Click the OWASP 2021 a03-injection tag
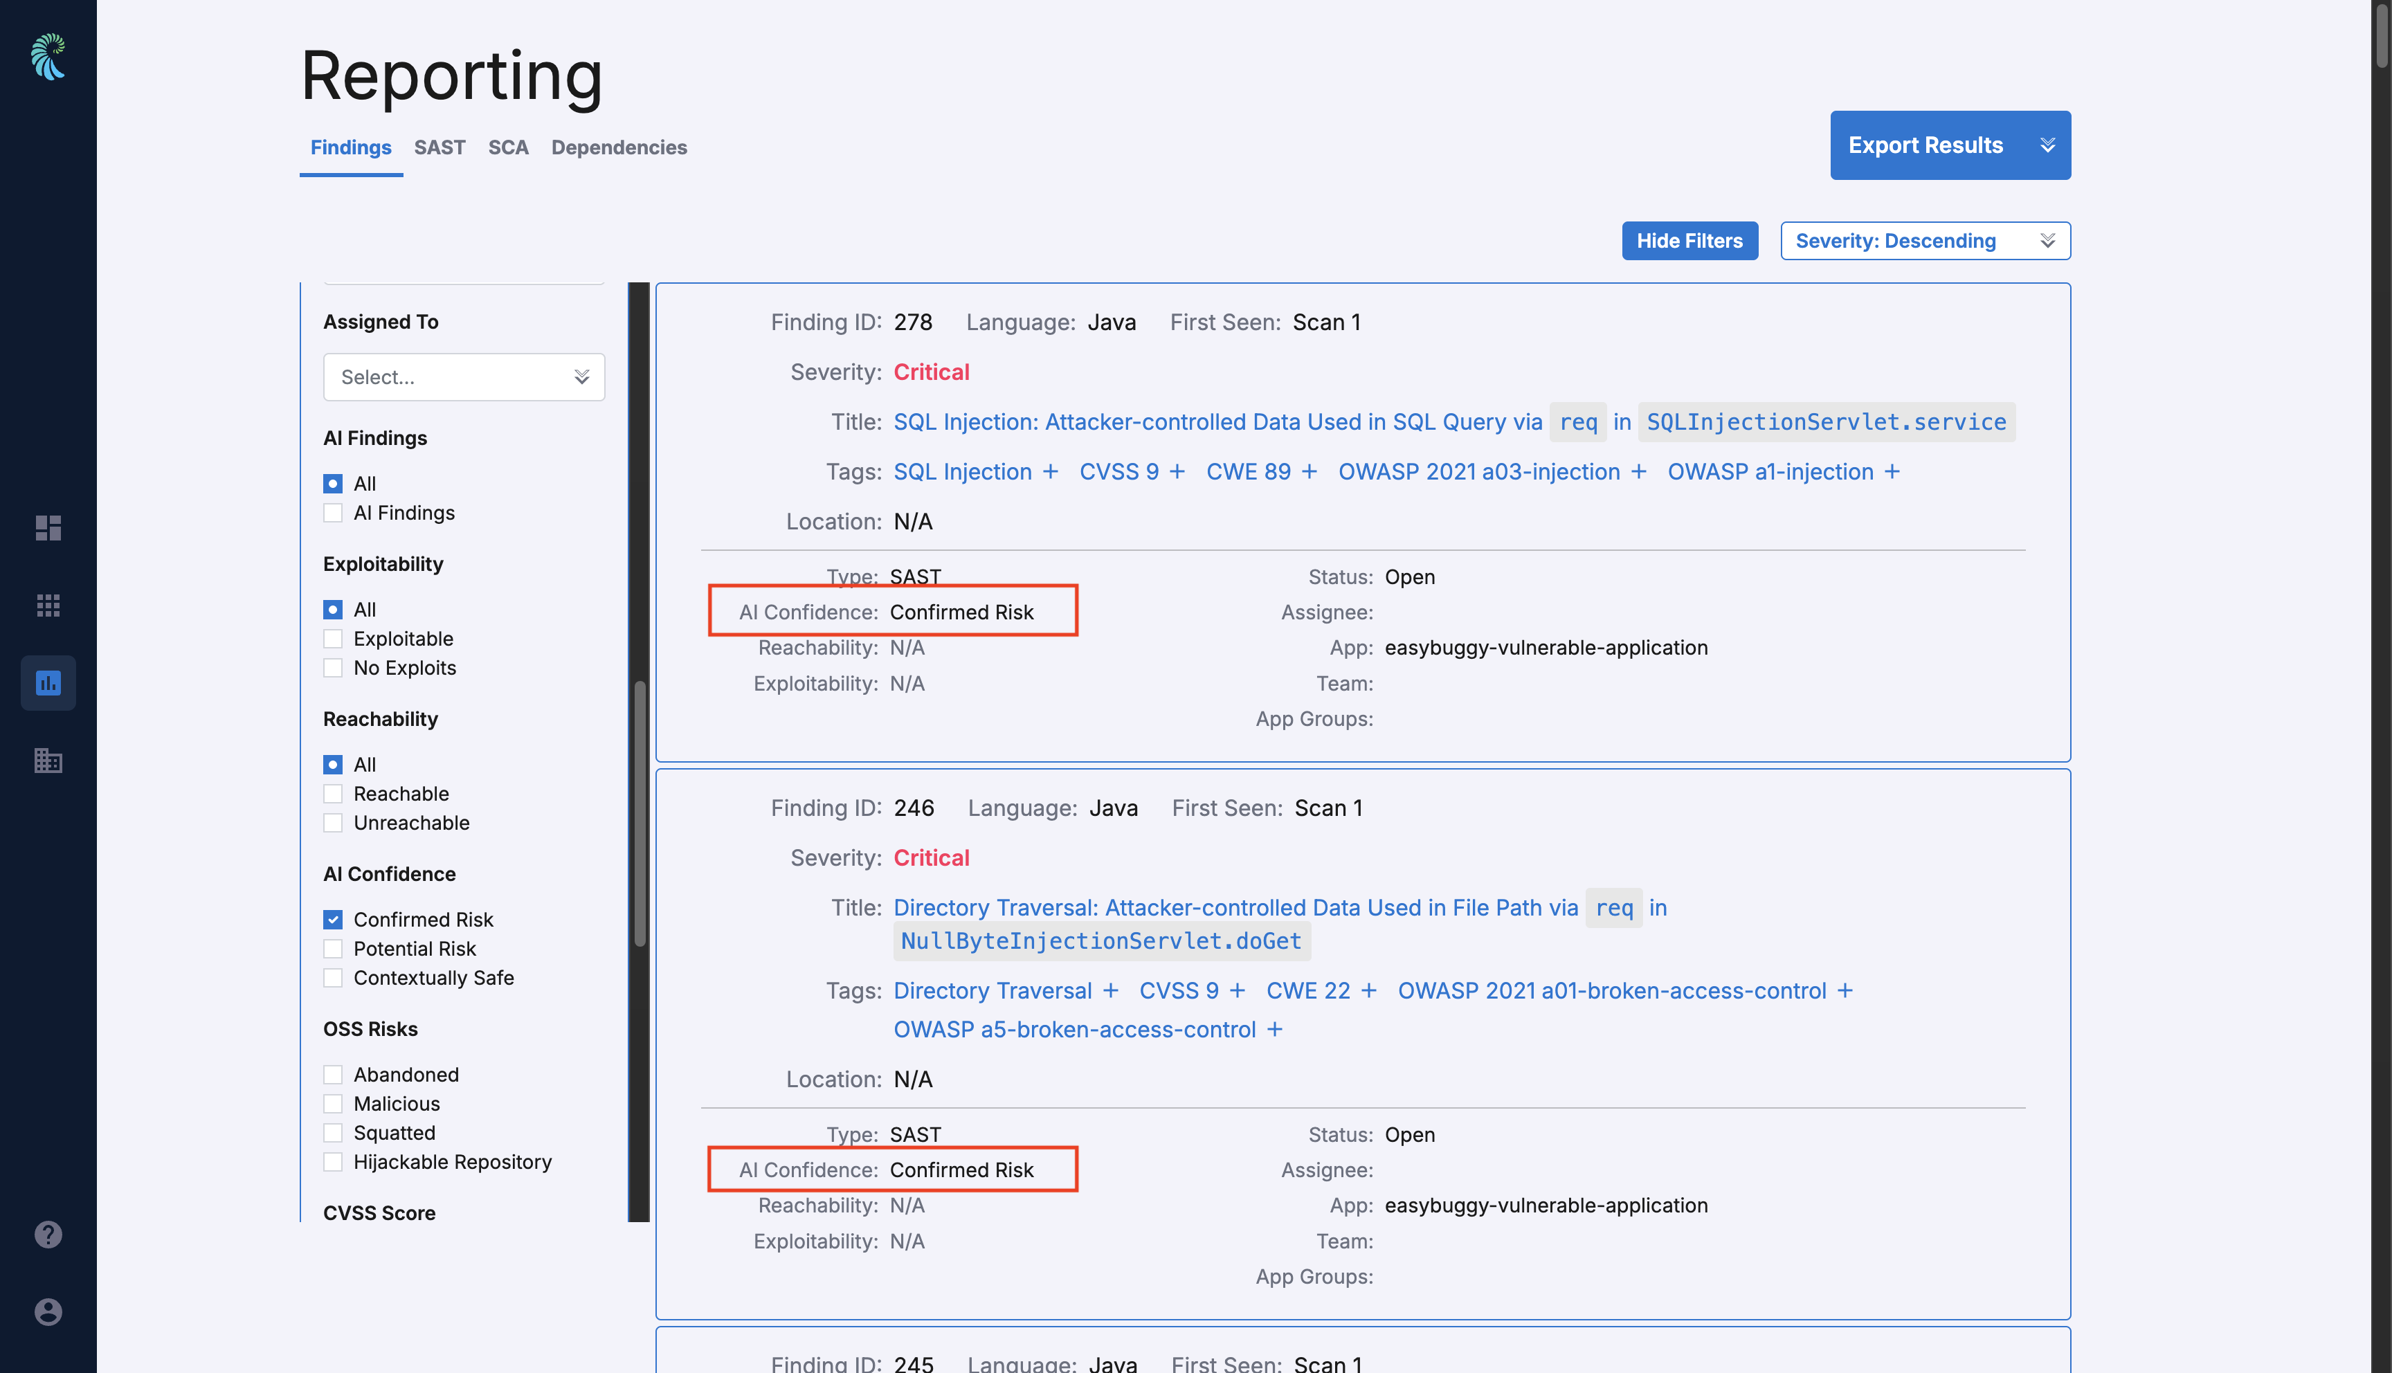This screenshot has width=2392, height=1373. coord(1479,471)
